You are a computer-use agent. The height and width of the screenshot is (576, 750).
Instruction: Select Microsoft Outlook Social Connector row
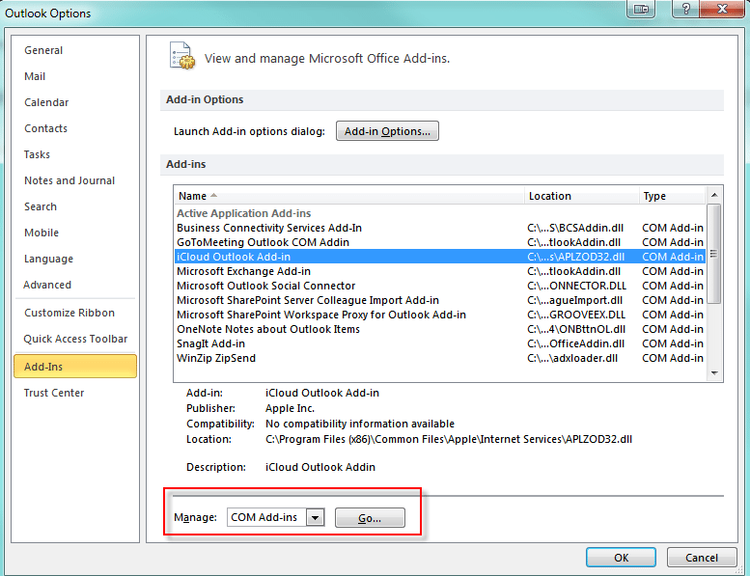440,286
